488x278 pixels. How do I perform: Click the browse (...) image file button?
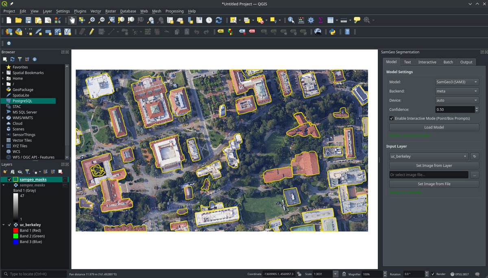click(x=475, y=175)
